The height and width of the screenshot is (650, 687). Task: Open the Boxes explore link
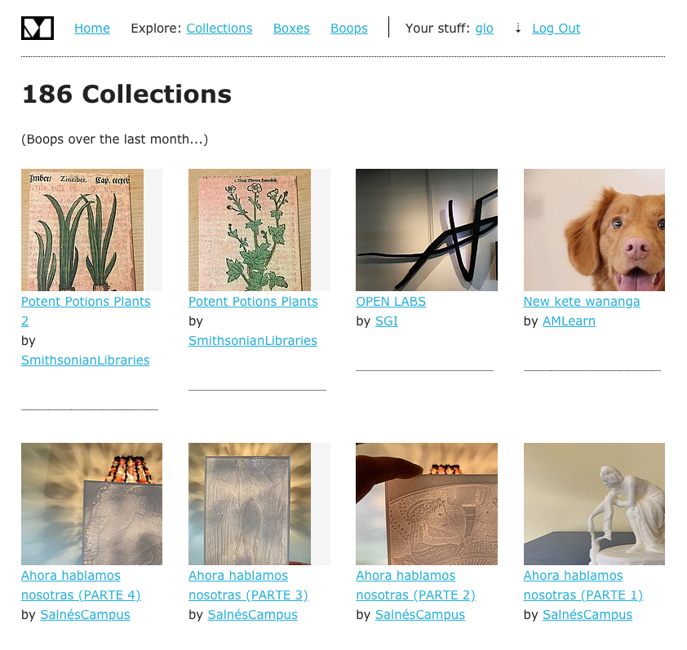pos(291,28)
